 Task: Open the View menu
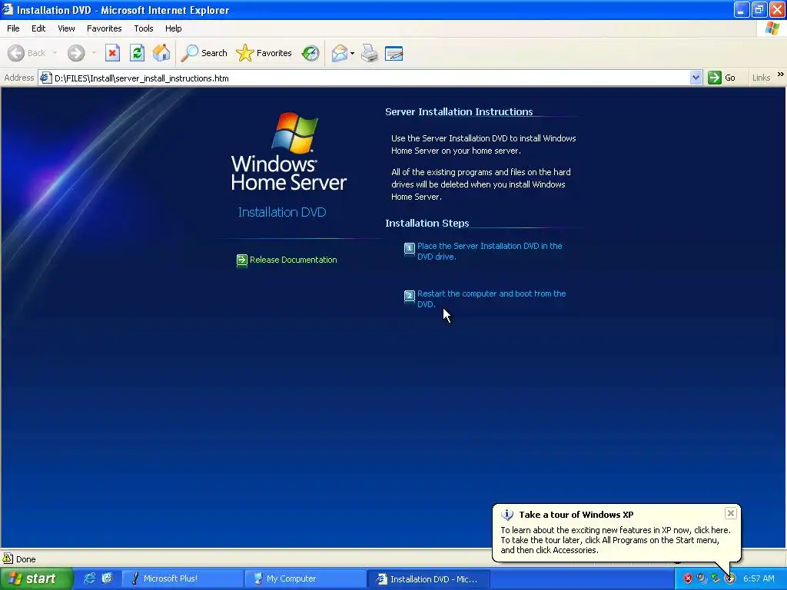point(66,28)
